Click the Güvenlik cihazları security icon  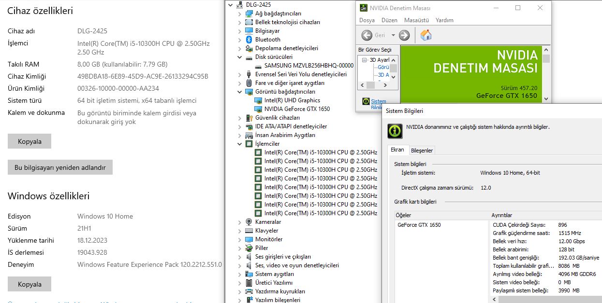tap(249, 118)
